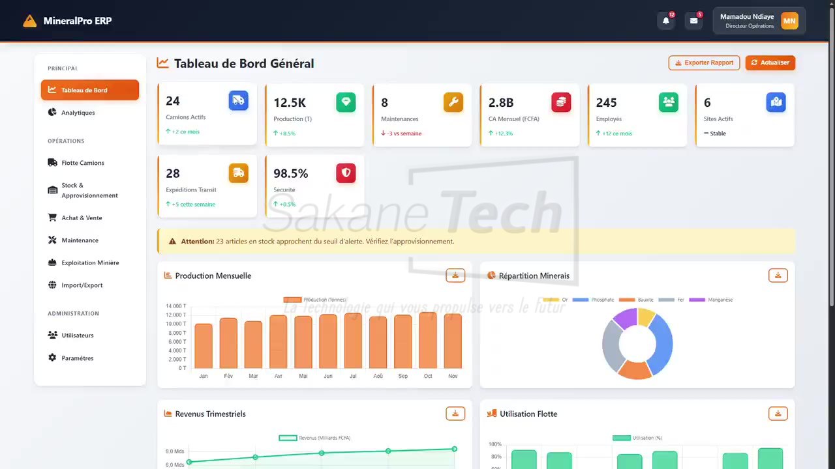Open Tableau de Bord in sidebar
This screenshot has height=469, width=835.
coord(90,90)
